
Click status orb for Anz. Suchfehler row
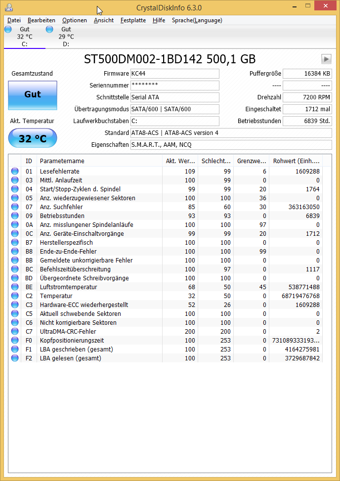click(15, 207)
